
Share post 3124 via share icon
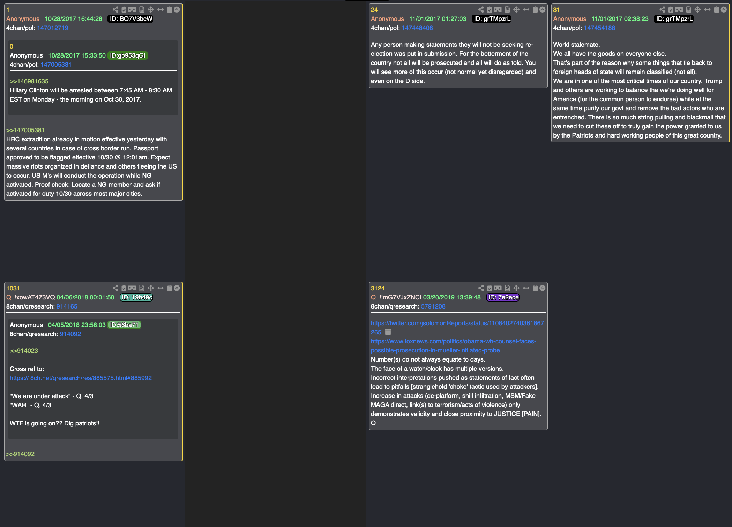pos(481,288)
